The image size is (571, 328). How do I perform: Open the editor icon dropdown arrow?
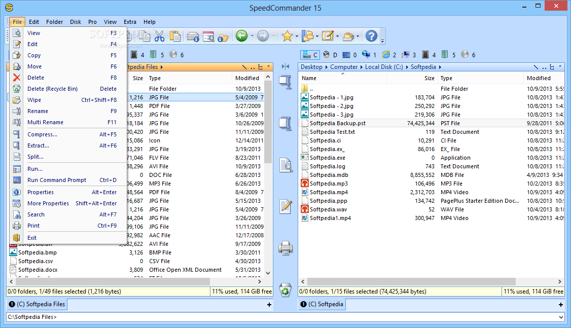point(338,36)
